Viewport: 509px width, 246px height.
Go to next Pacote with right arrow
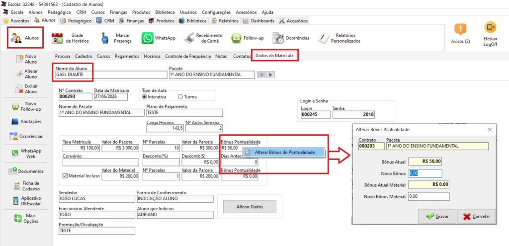[x=271, y=75]
